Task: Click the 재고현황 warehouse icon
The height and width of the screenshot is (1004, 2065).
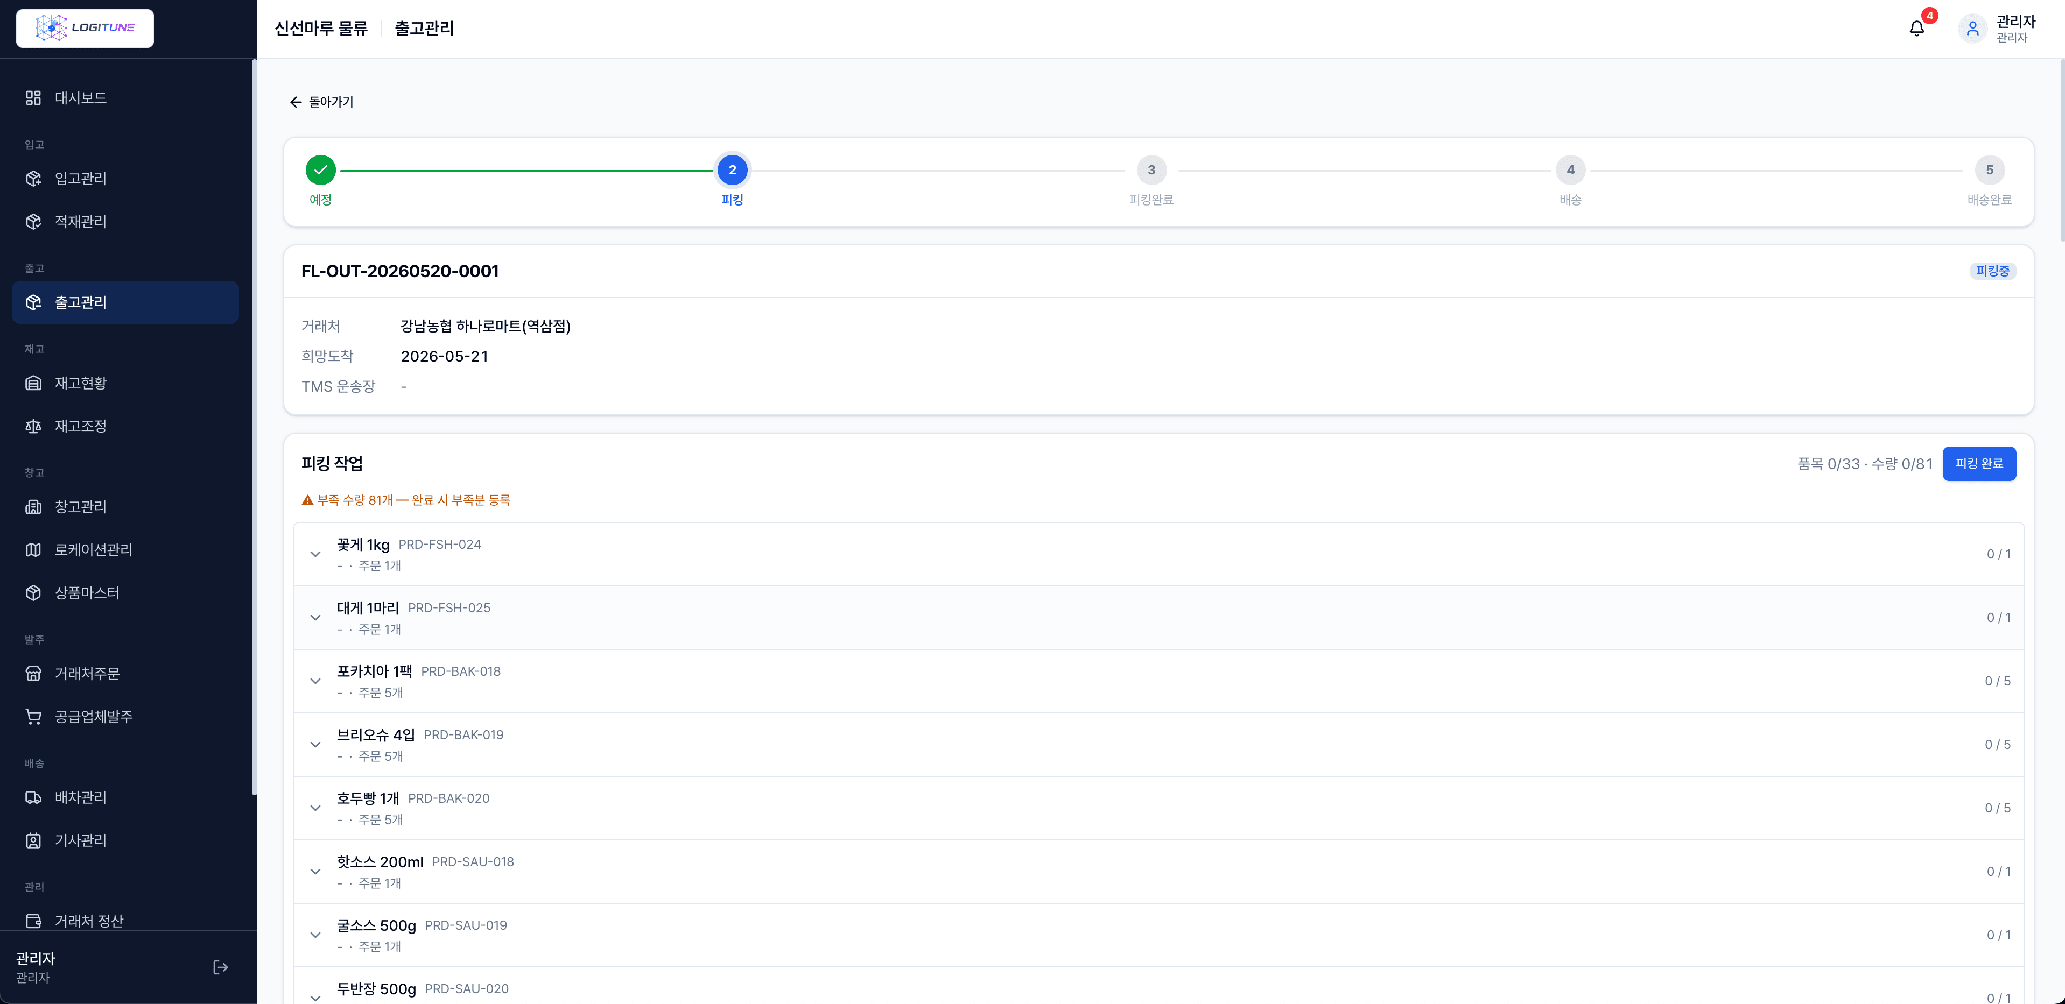Action: [33, 383]
